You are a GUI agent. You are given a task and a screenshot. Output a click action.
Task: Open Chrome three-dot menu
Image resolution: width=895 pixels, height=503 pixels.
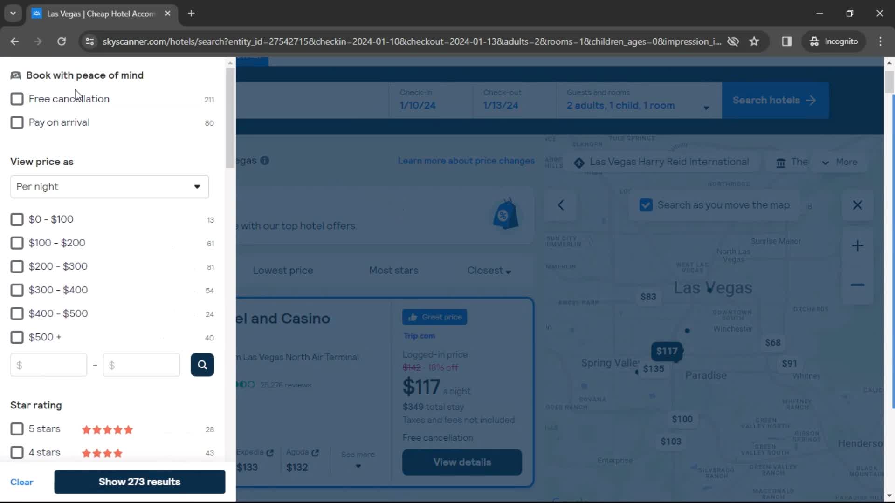click(x=881, y=41)
